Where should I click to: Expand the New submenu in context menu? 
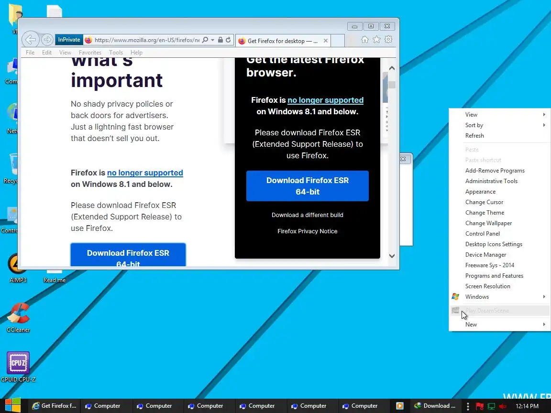[x=500, y=325]
